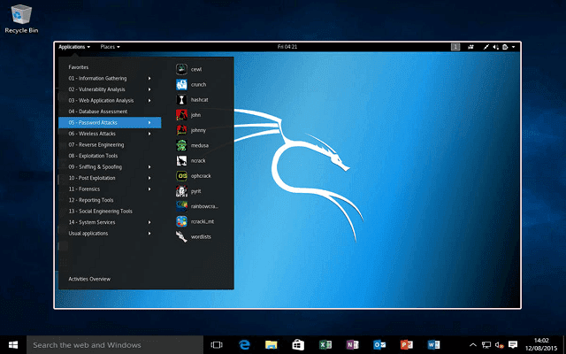Launch Excel from the taskbar
This screenshot has width=566, height=354.
click(x=325, y=345)
